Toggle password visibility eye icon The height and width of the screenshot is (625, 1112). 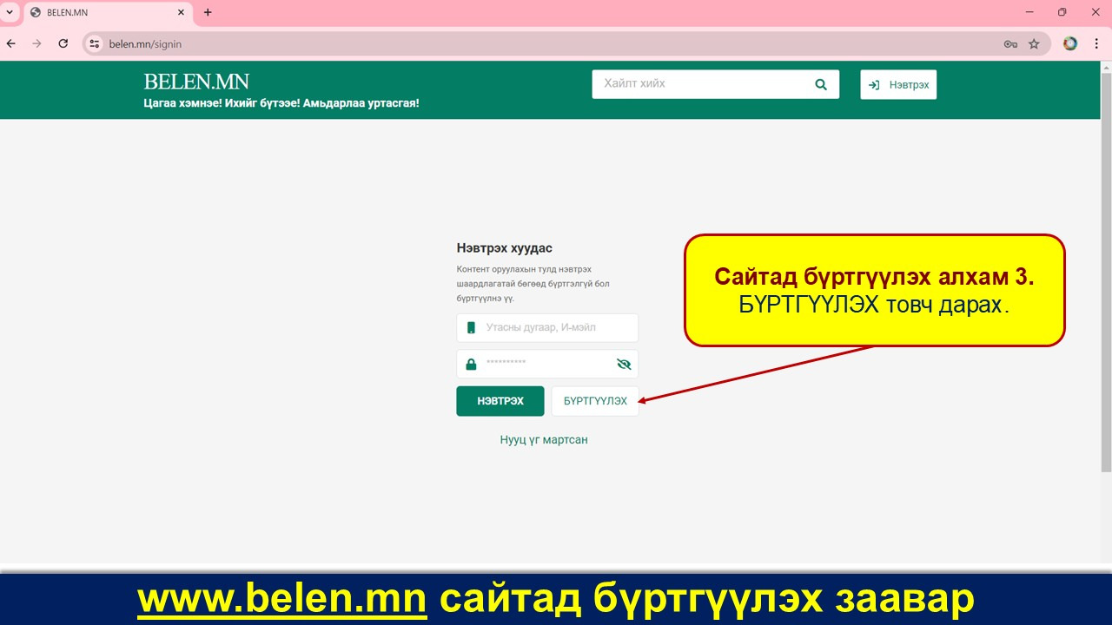click(x=623, y=364)
